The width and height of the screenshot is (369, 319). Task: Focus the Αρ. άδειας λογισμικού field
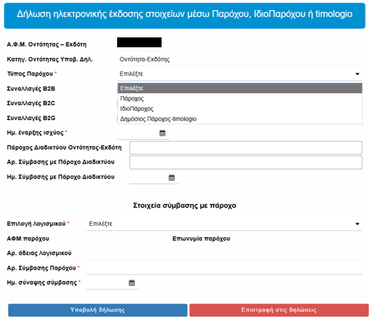pos(224,253)
